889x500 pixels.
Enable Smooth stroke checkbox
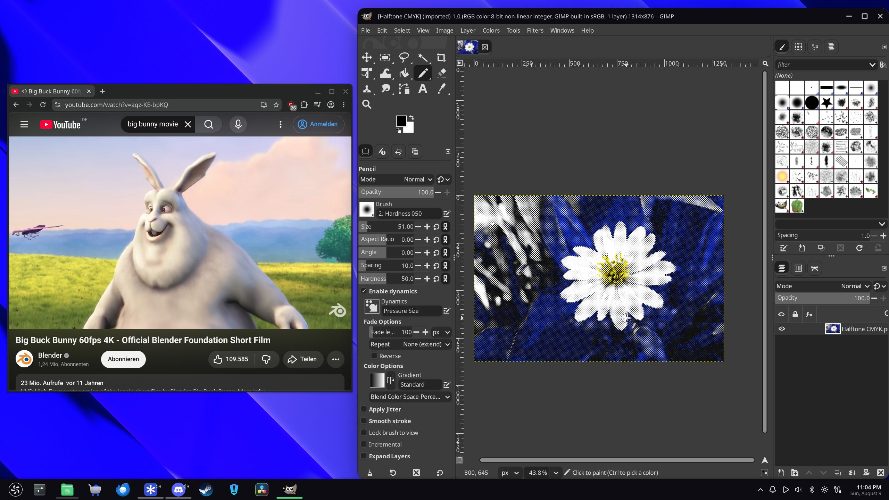click(364, 421)
